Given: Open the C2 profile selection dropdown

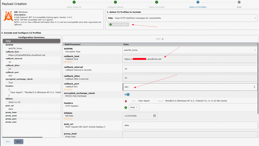Looking at the screenshot, I should pyautogui.click(x=182, y=18).
